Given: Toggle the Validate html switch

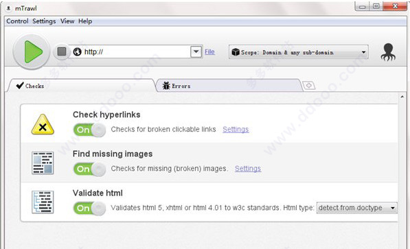Looking at the screenshot, I should (x=89, y=209).
